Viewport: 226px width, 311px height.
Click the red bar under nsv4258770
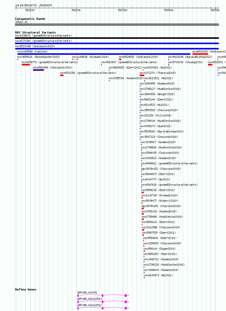click(x=26, y=65)
